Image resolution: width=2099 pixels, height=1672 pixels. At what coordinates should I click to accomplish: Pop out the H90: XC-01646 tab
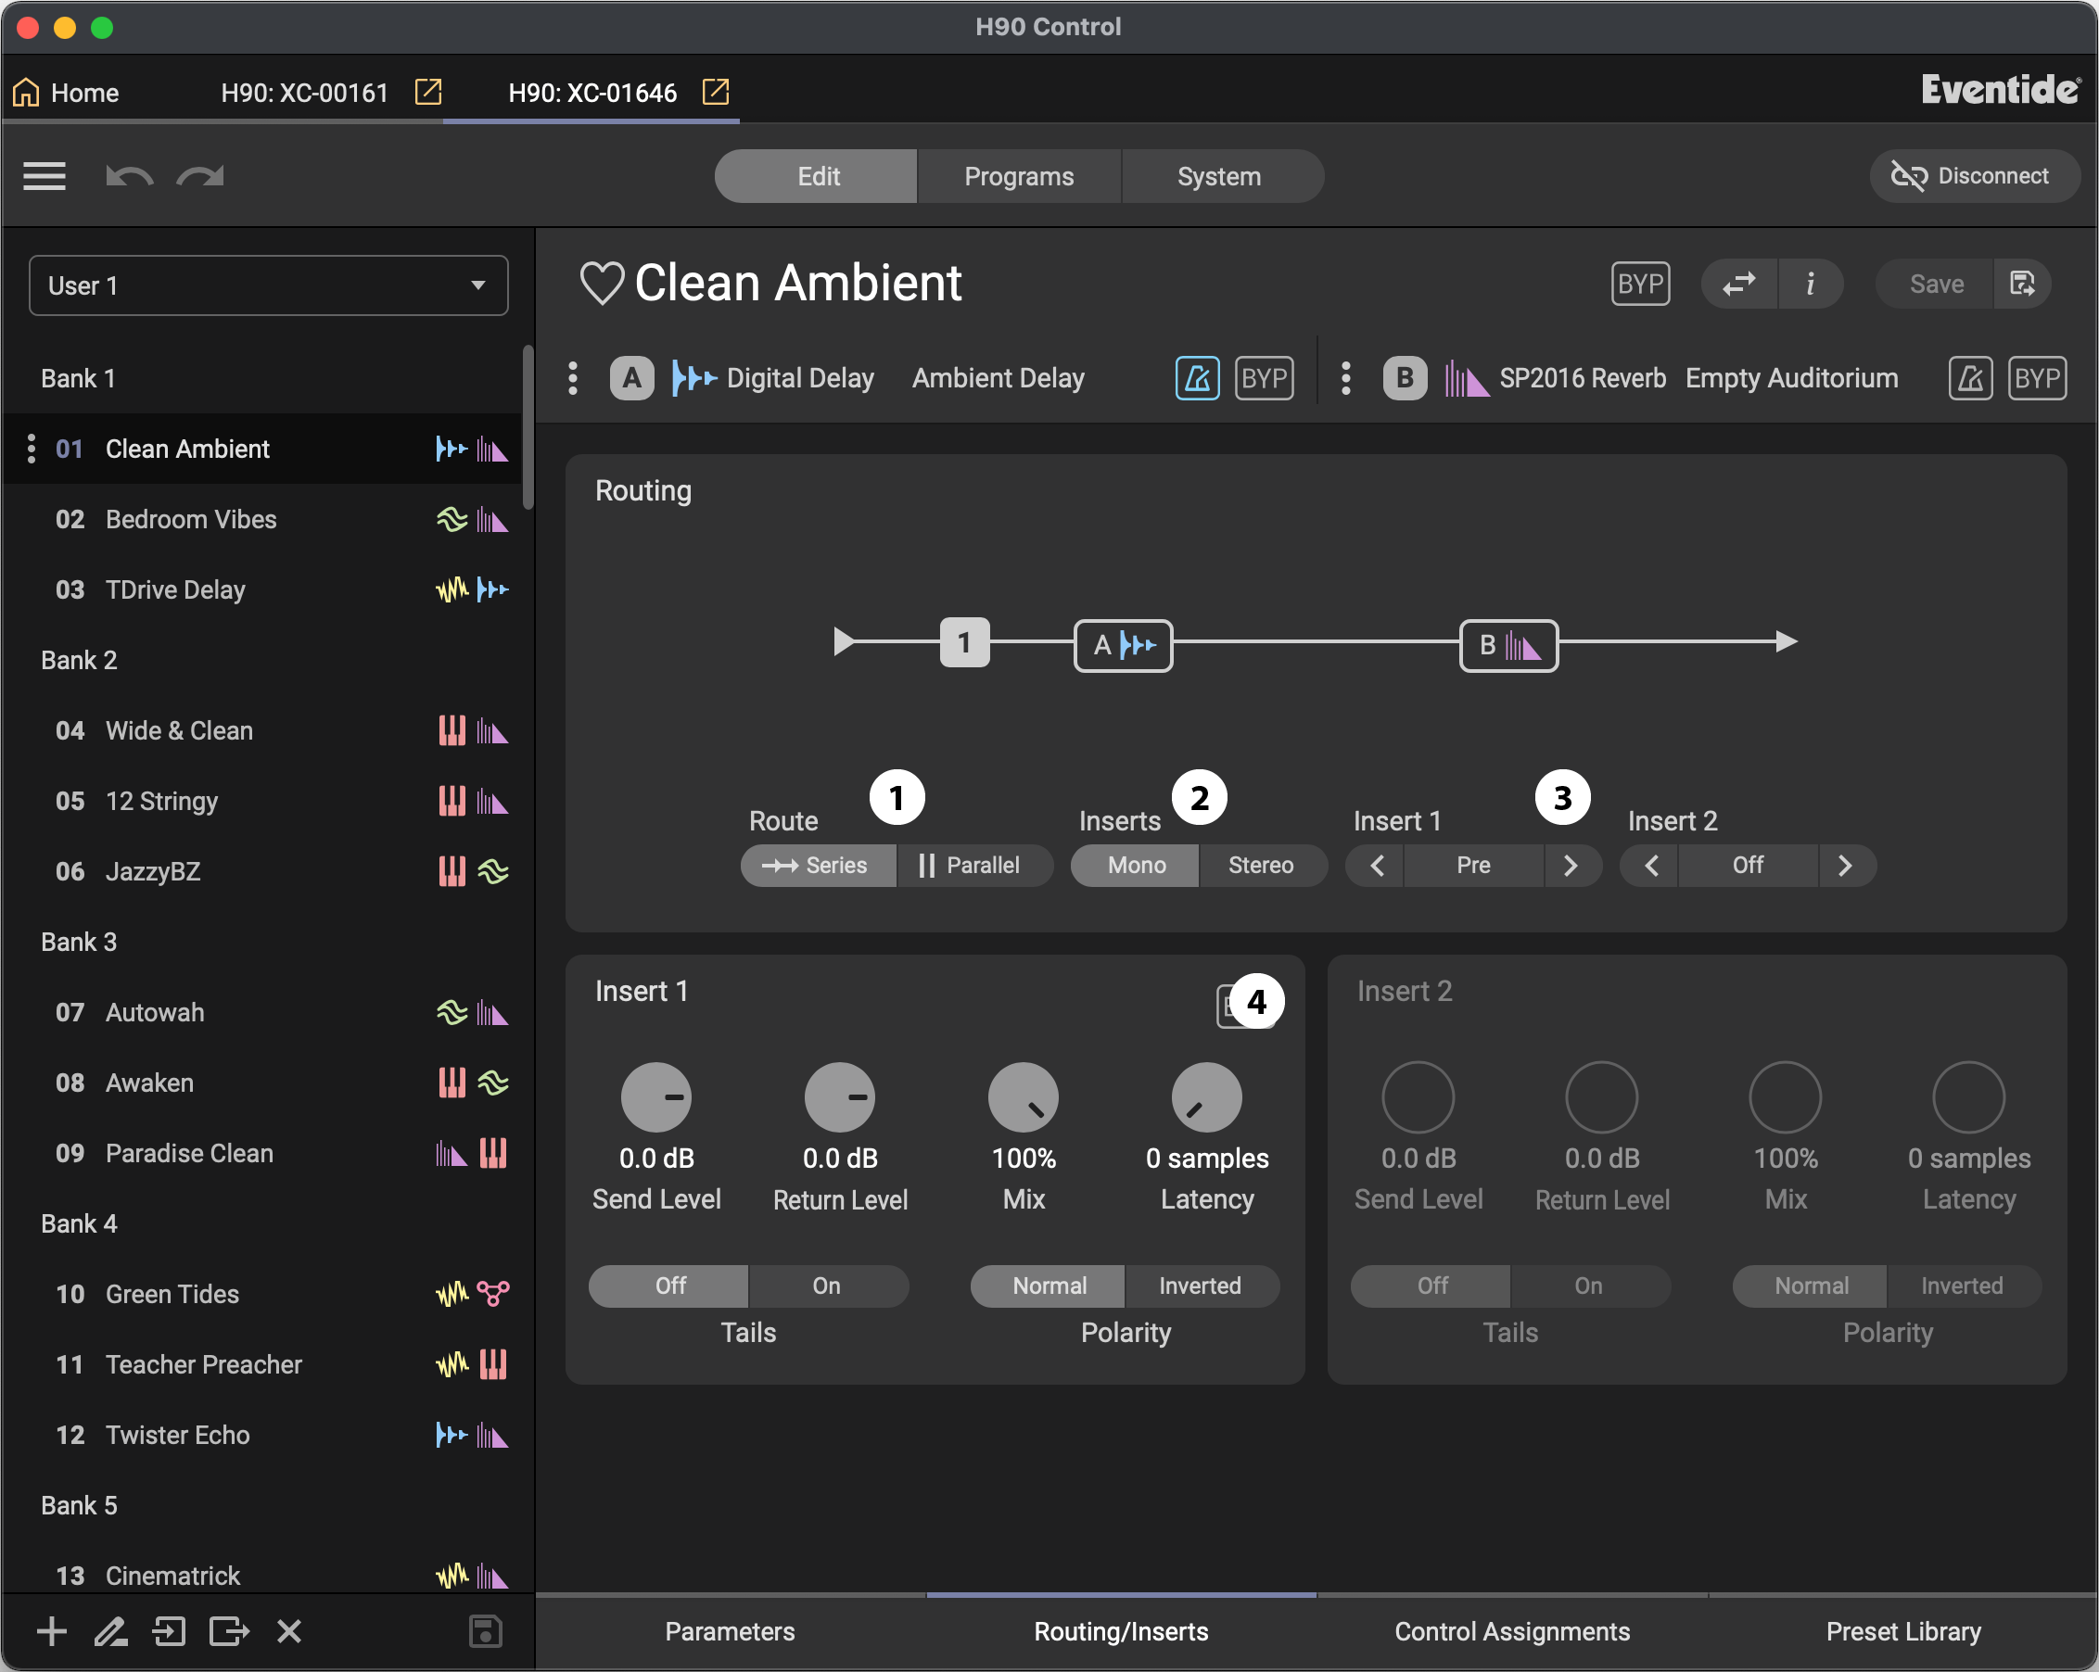tap(716, 92)
